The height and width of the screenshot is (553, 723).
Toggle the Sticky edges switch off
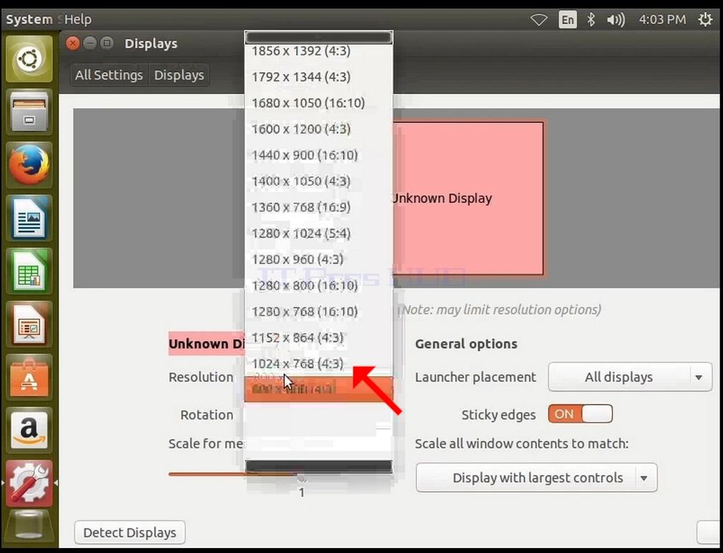(x=580, y=414)
